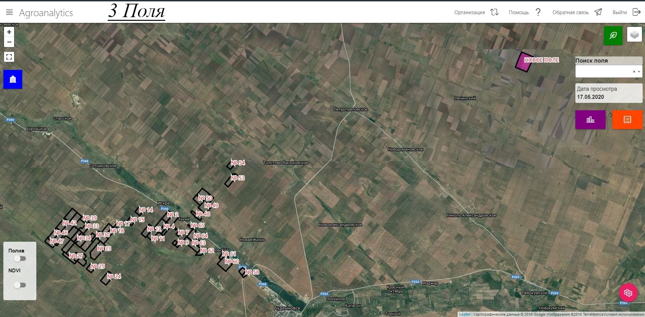Expand the Поиск поля dropdown arrow
The height and width of the screenshot is (317, 645).
639,72
